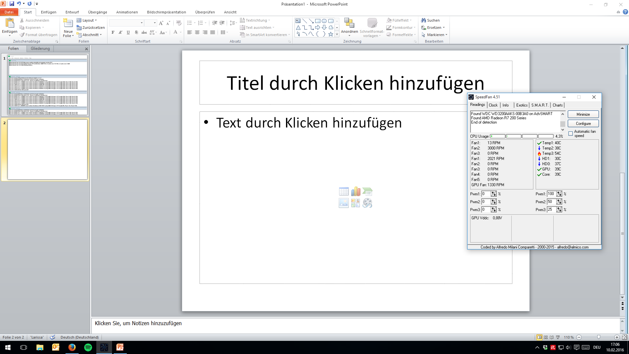The width and height of the screenshot is (629, 354).
Task: Enable Automatic fan speed checkbox
Action: 571,133
